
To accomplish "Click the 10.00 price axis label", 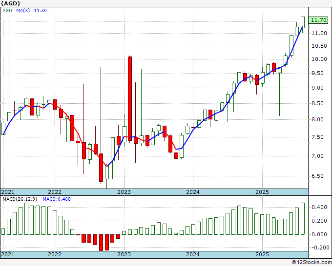I will click(319, 59).
